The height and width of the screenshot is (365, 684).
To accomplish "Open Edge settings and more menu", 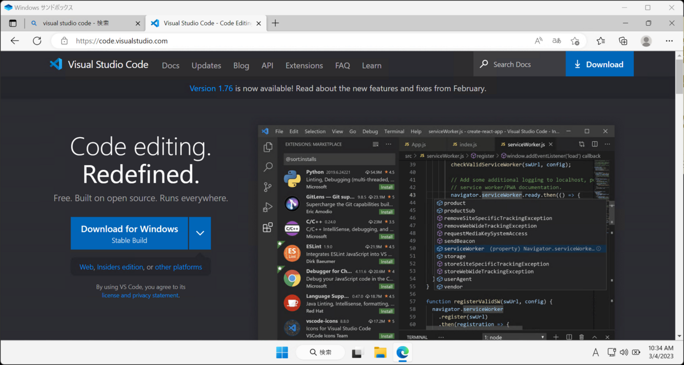I will pyautogui.click(x=669, y=41).
